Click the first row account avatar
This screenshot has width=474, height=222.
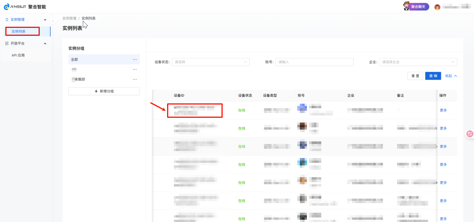(x=302, y=108)
